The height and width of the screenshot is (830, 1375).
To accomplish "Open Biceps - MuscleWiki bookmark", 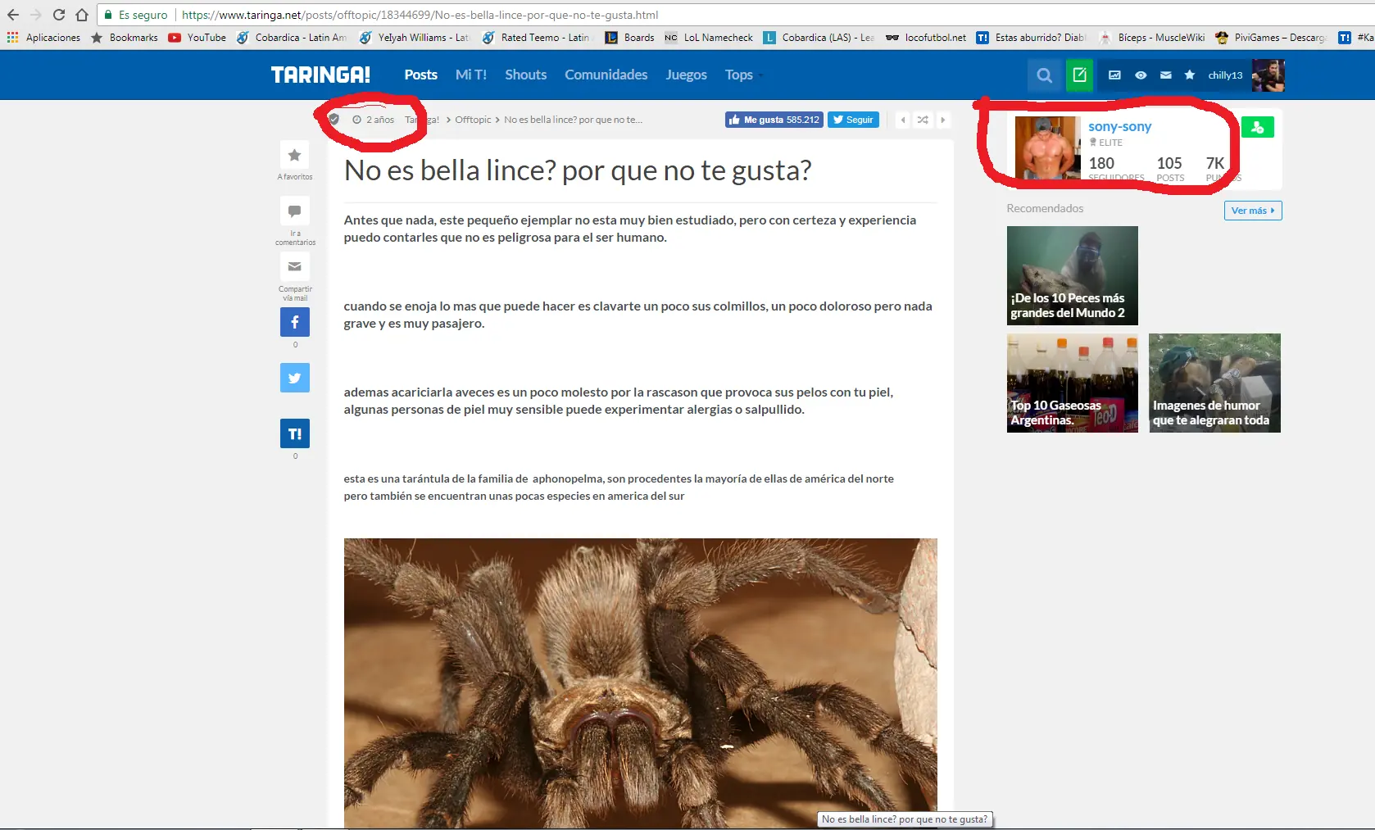I will coord(1152,38).
